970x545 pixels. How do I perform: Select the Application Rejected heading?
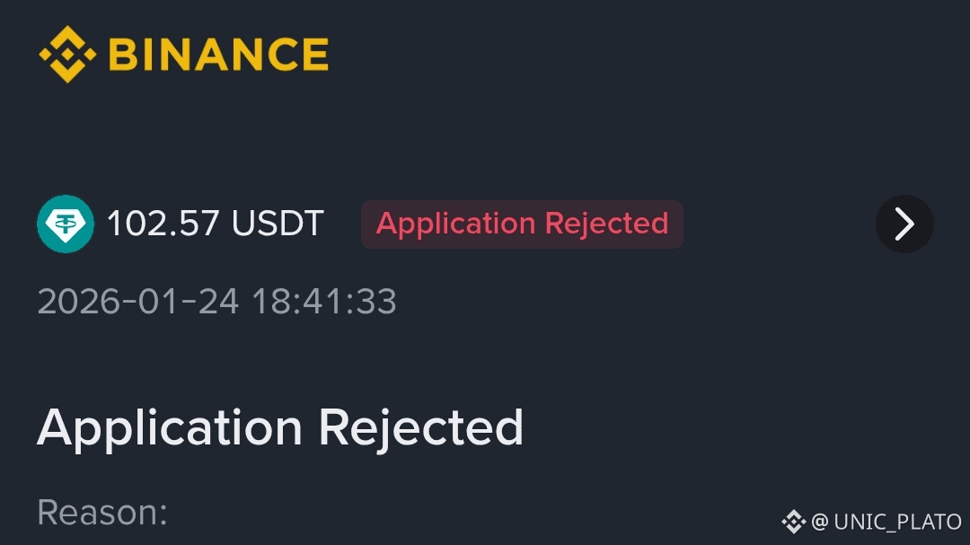(x=280, y=427)
